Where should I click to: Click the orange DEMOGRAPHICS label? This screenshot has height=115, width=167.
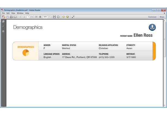coord(26,47)
